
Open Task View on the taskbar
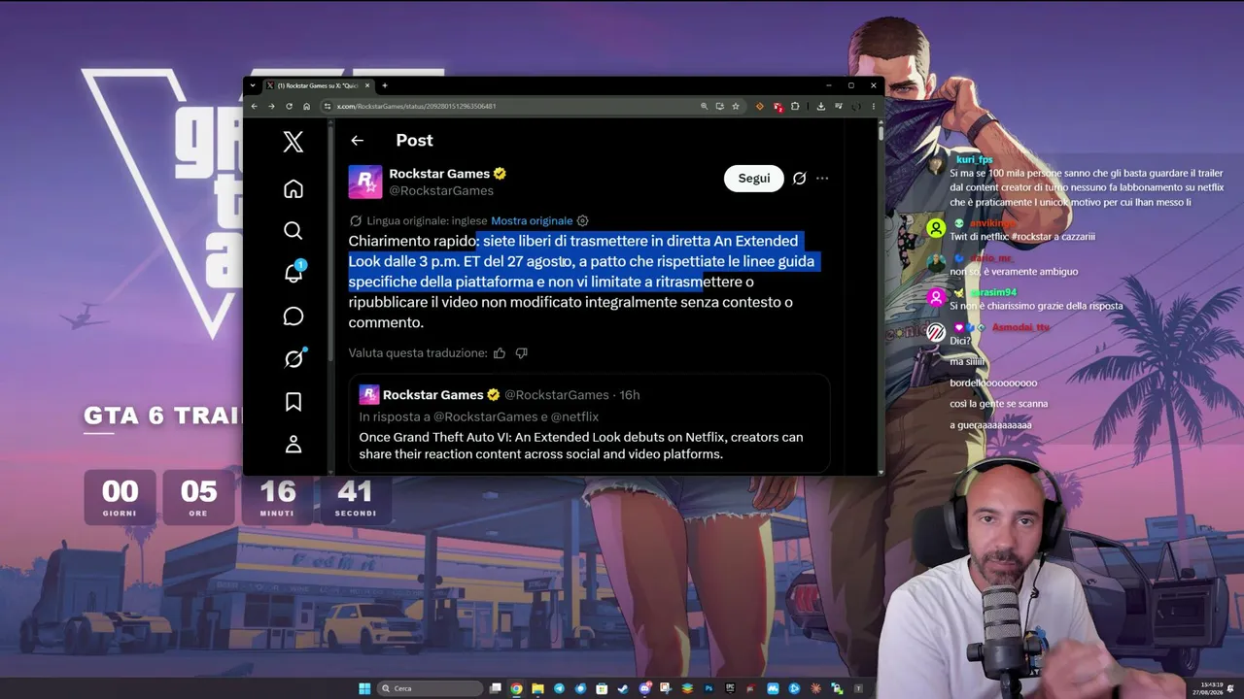point(496,688)
